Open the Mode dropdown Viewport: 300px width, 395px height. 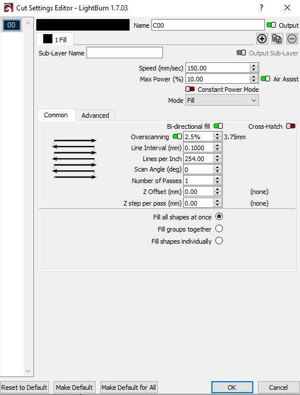tap(222, 100)
